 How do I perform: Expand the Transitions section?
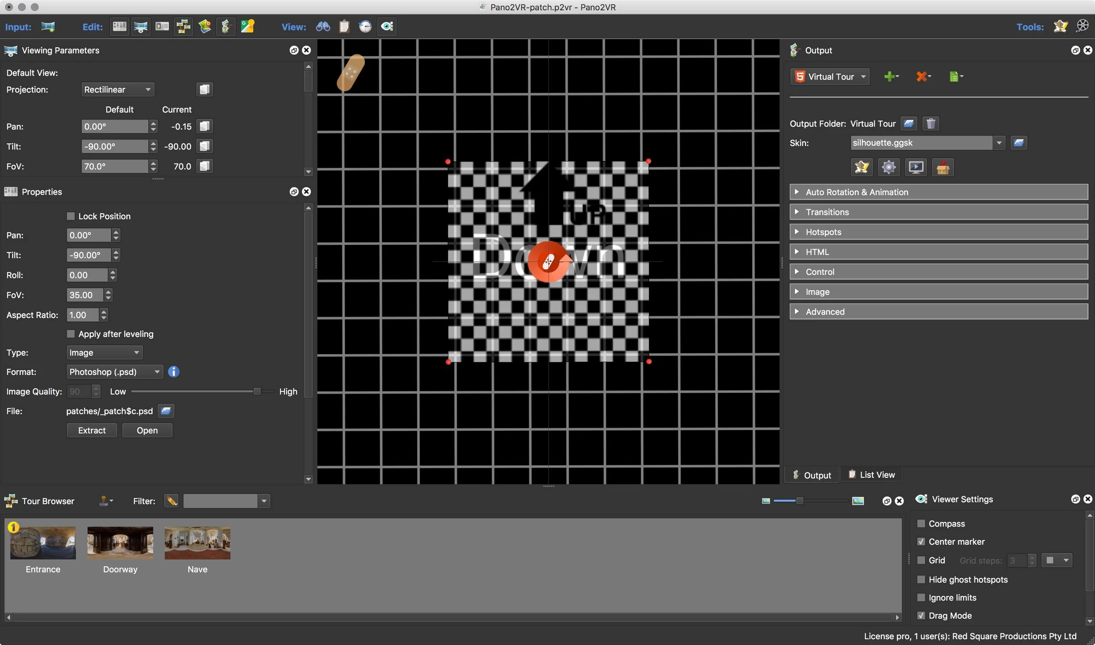point(938,212)
